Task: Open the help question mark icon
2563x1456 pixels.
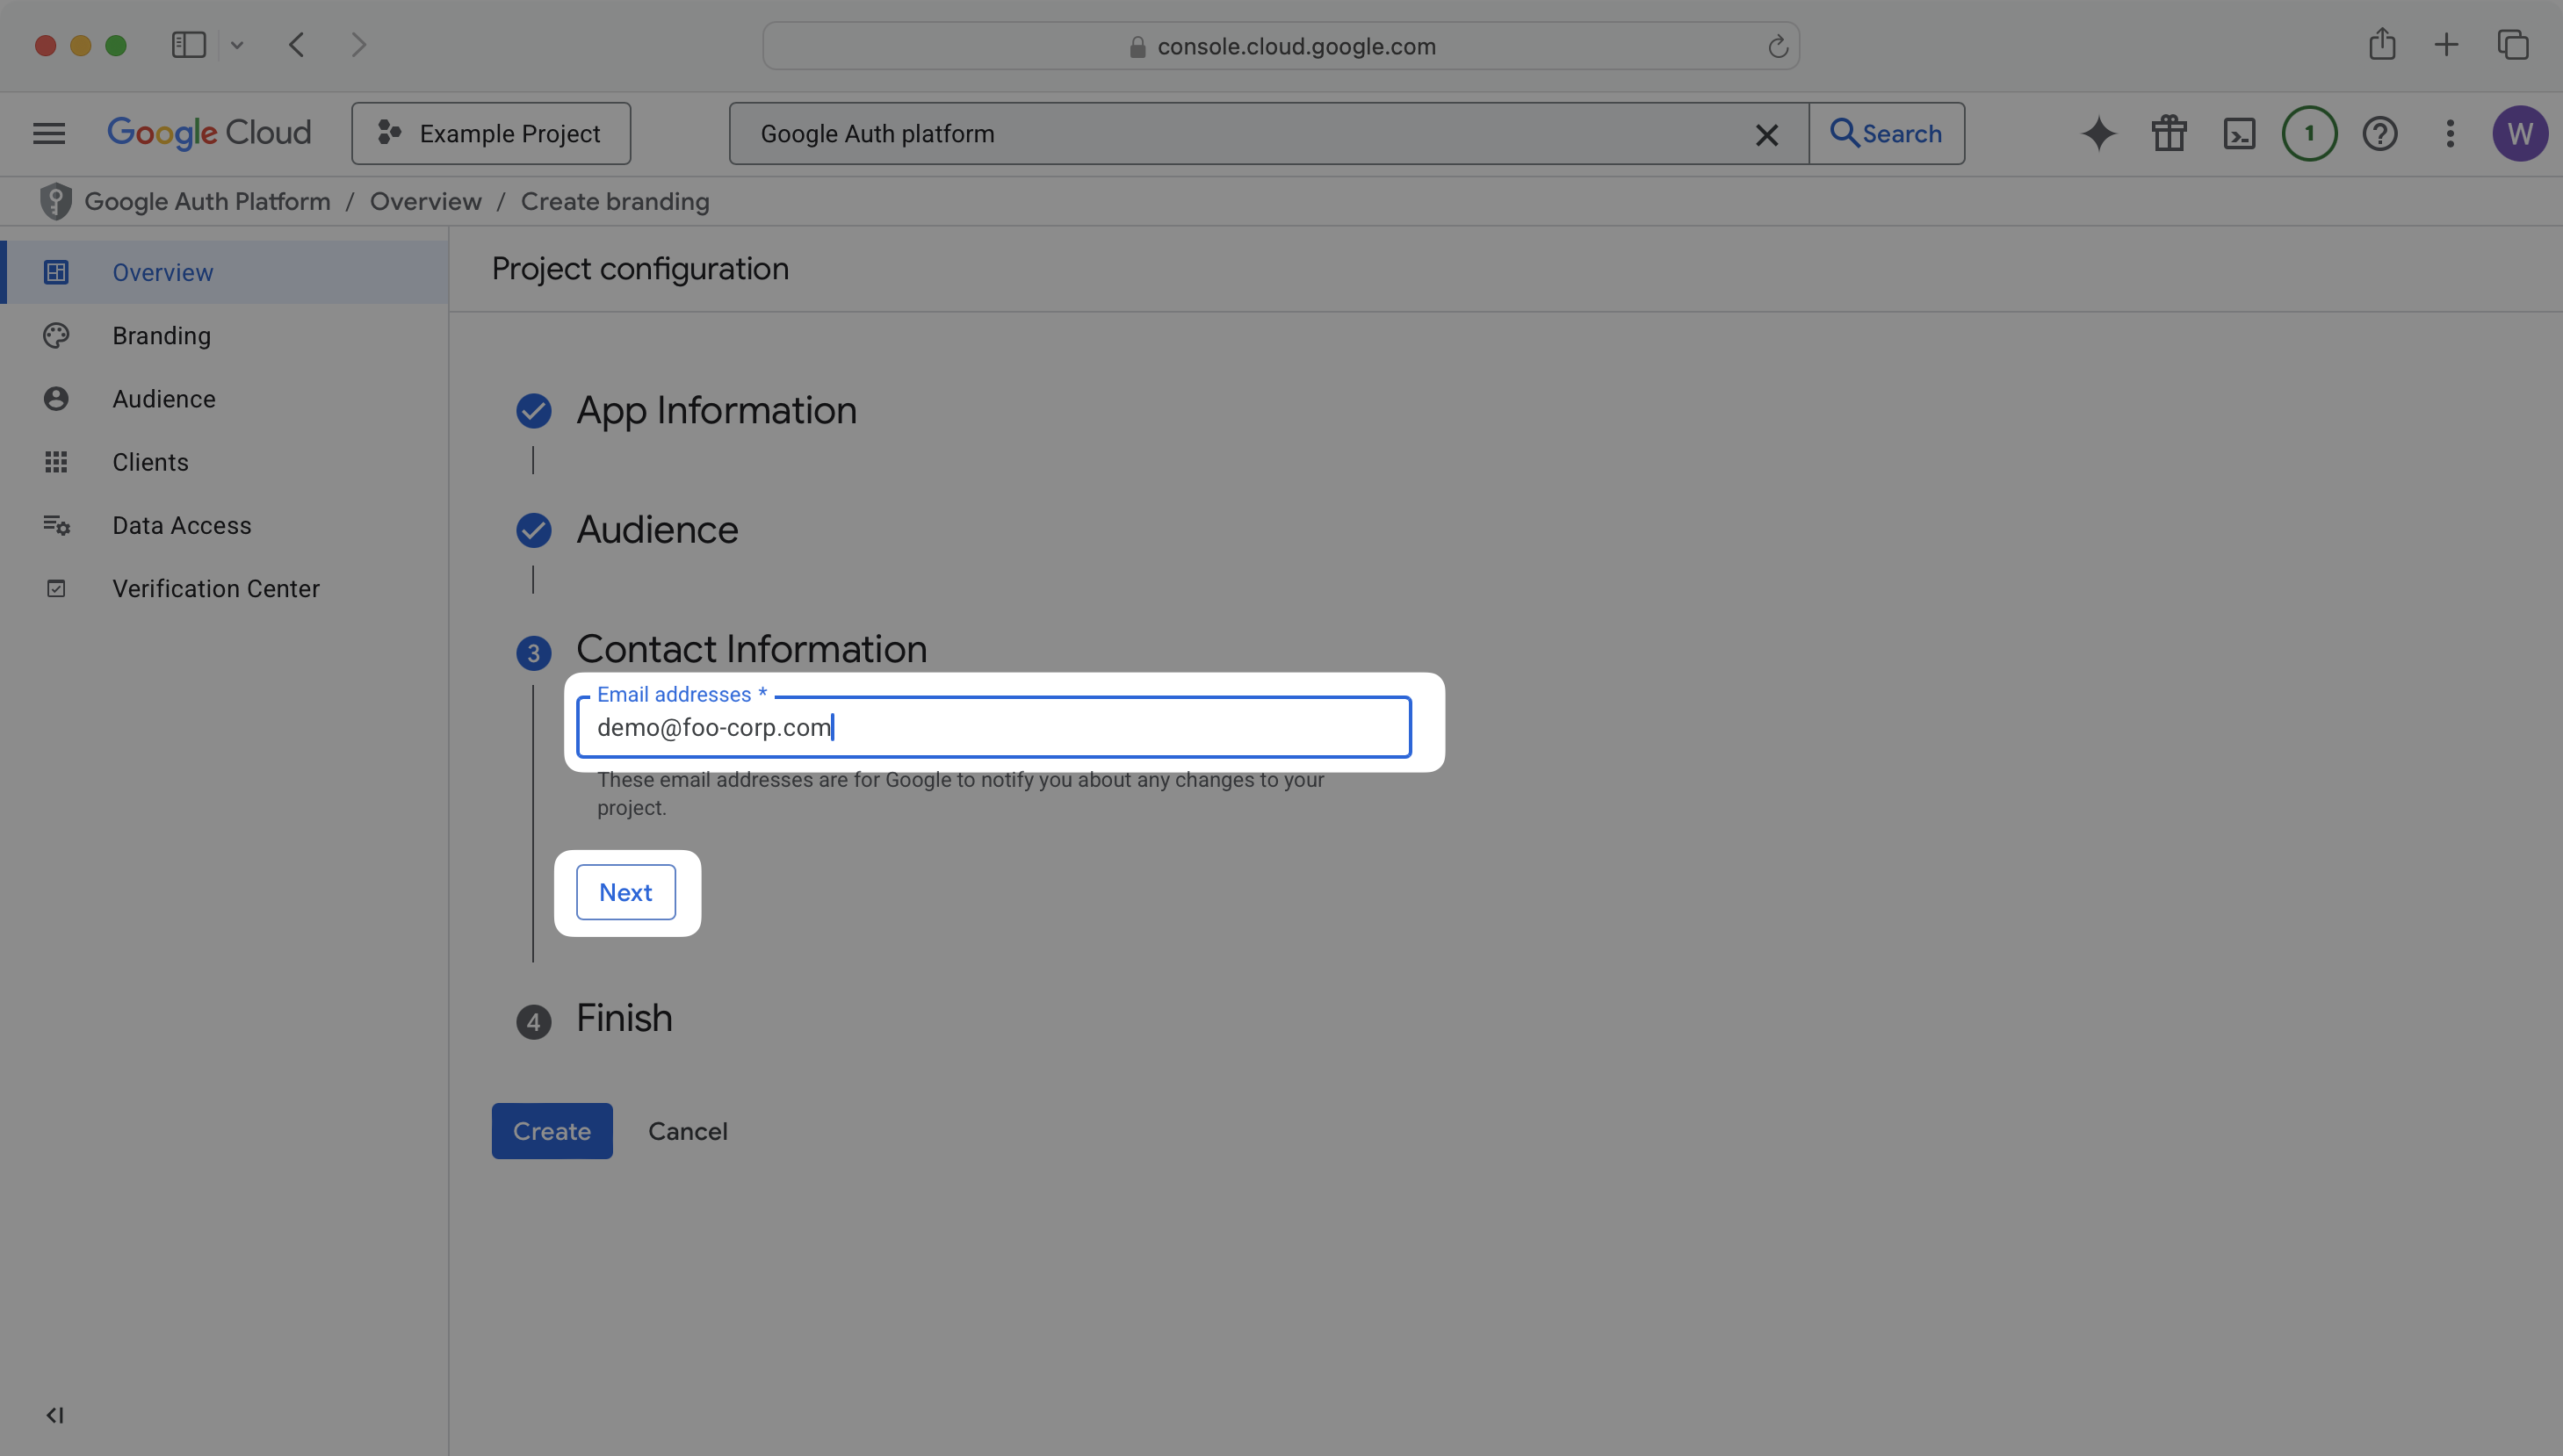Action: coord(2380,133)
